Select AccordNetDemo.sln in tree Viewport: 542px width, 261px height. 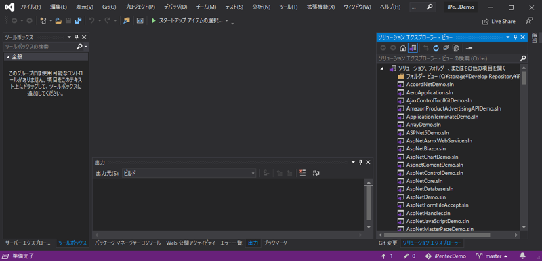coord(430,84)
